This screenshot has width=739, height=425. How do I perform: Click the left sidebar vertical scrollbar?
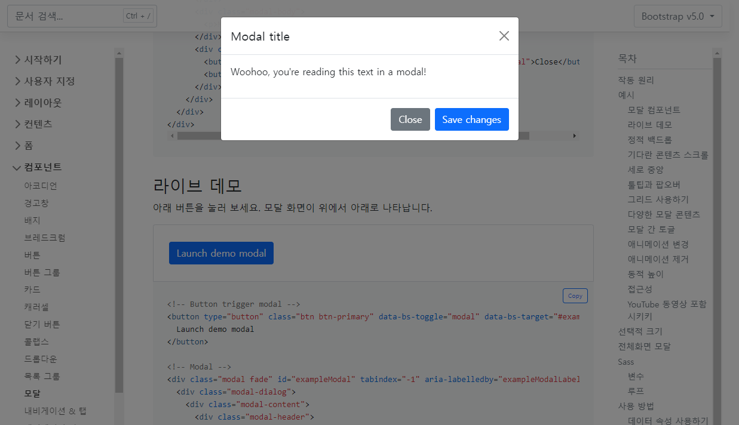pos(119,225)
